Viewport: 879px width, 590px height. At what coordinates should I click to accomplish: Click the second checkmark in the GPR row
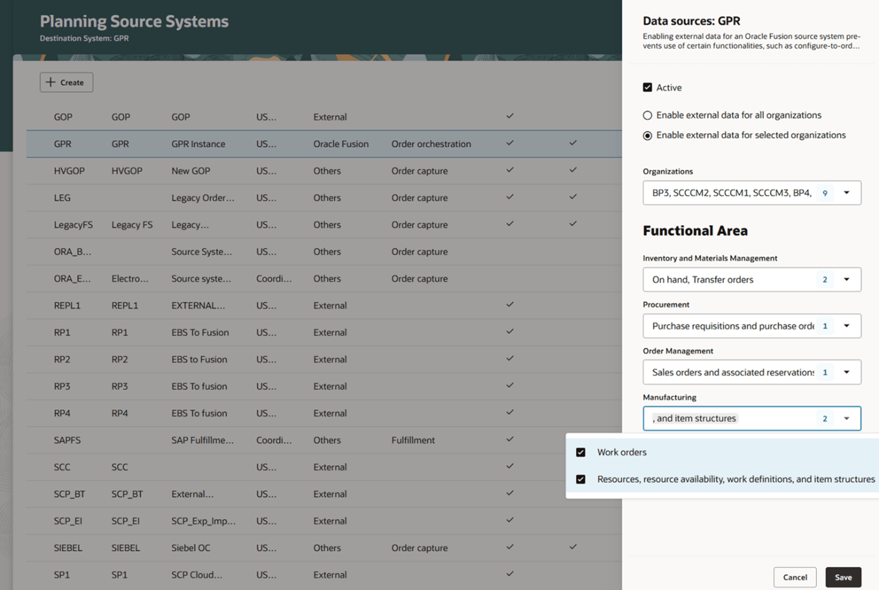click(572, 143)
